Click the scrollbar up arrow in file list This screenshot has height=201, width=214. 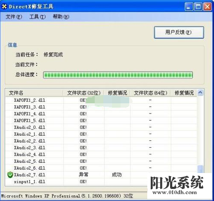(x=200, y=93)
